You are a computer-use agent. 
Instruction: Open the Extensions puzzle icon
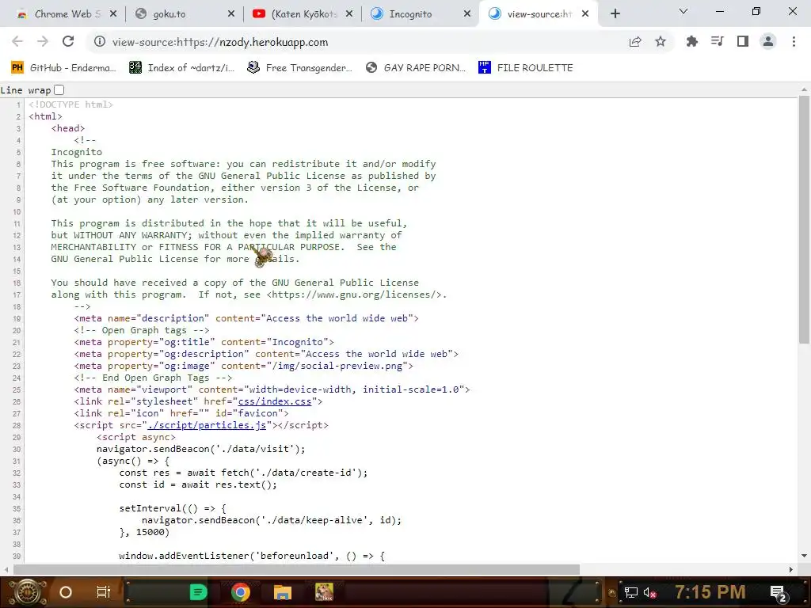[691, 41]
